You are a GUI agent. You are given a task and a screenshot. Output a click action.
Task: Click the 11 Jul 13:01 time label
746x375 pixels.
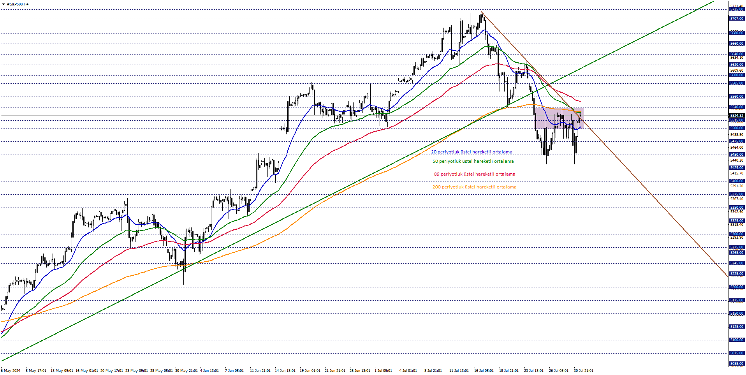(x=459, y=371)
